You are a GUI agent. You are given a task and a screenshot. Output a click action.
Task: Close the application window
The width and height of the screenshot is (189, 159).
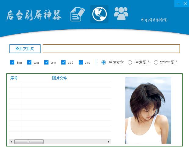185,4
